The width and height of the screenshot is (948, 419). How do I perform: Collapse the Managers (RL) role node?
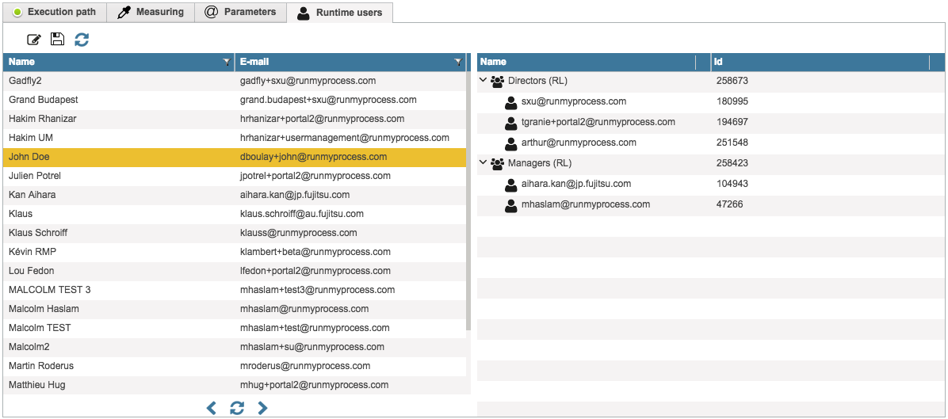(x=483, y=162)
